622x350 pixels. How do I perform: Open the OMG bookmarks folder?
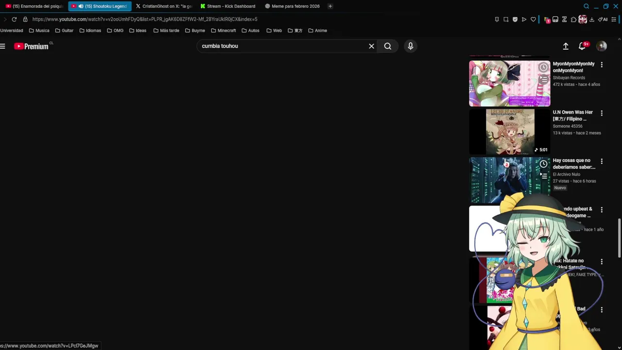115,31
